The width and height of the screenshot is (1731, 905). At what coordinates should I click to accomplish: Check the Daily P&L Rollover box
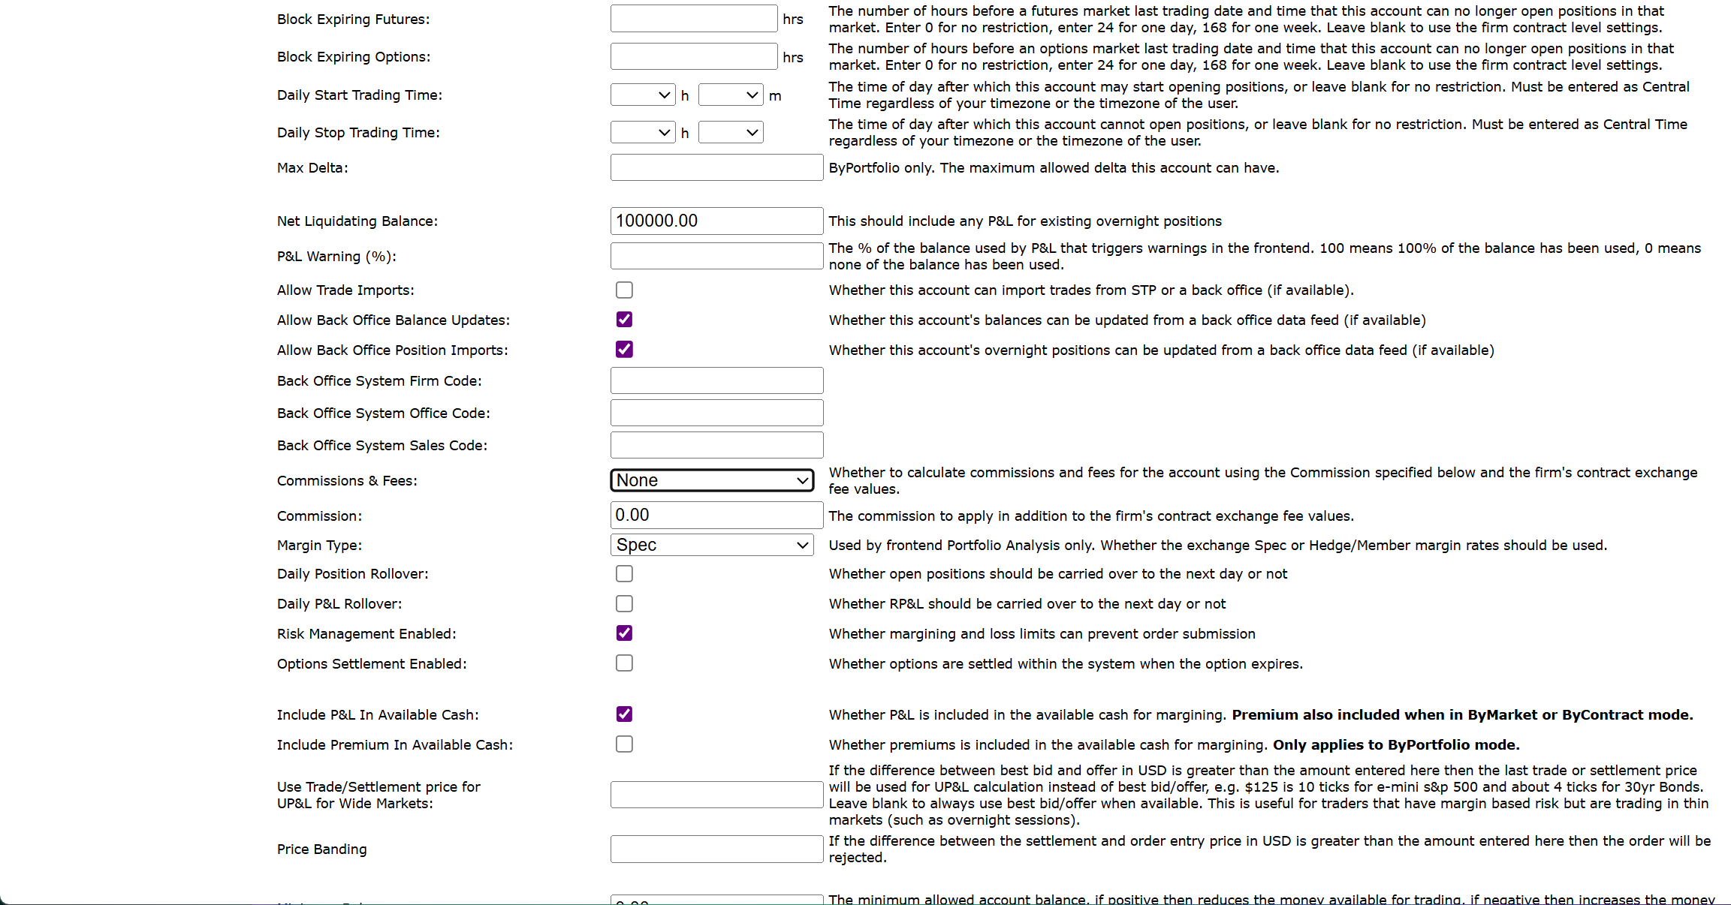tap(624, 604)
